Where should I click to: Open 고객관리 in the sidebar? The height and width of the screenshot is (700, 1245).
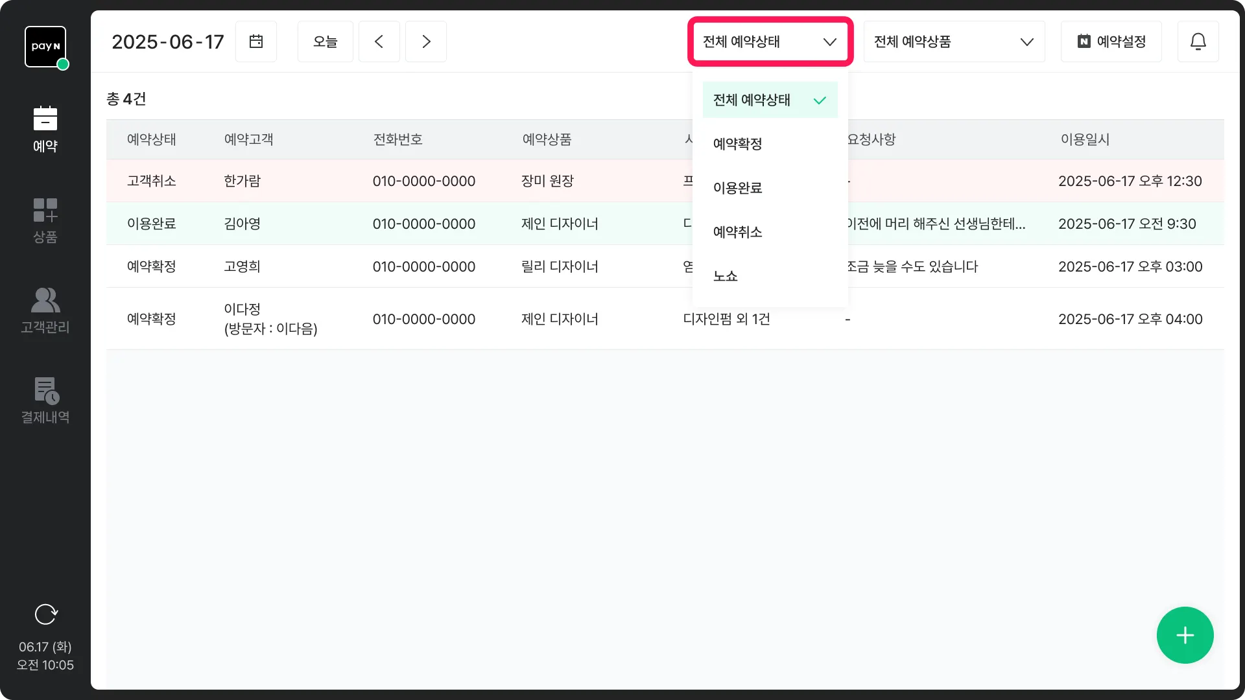pos(45,310)
